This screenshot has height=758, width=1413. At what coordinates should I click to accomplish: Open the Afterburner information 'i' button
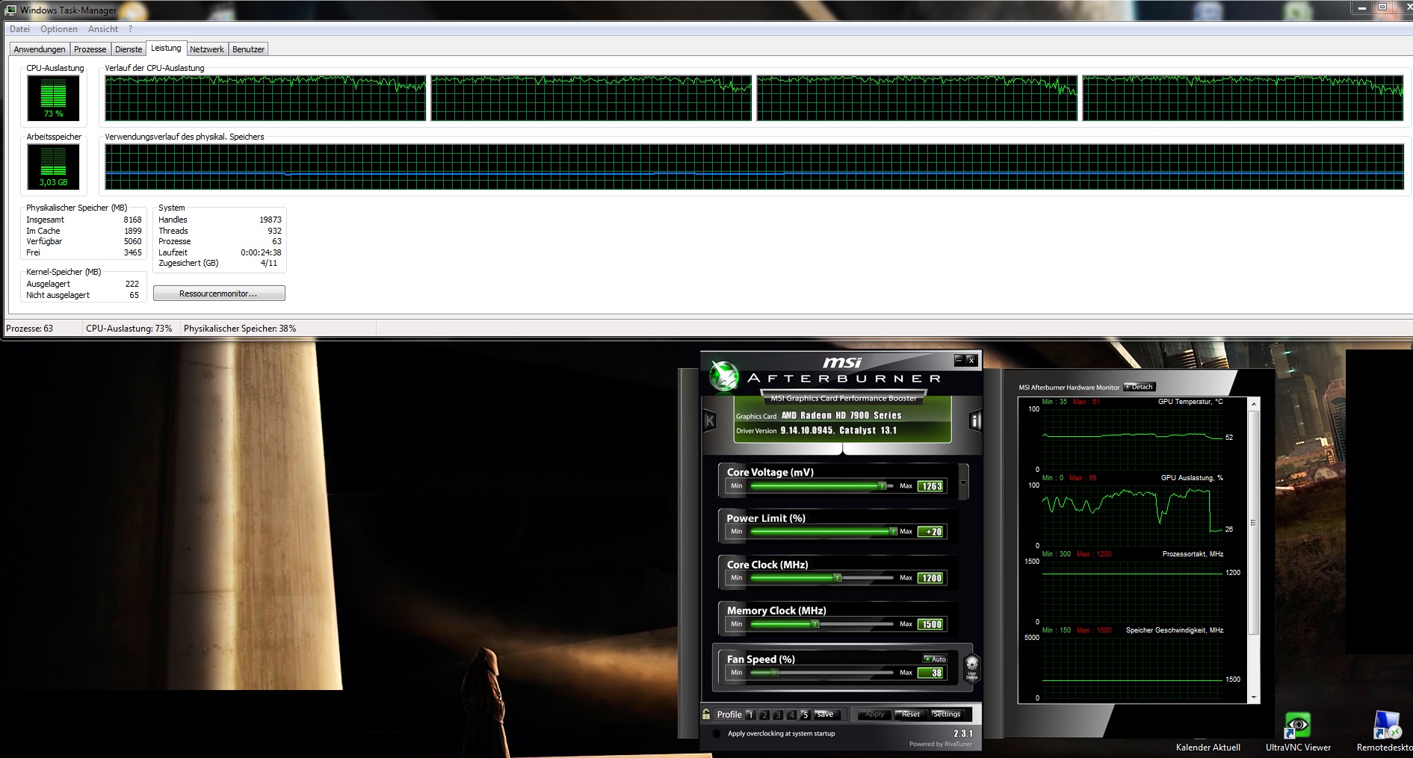(x=974, y=421)
